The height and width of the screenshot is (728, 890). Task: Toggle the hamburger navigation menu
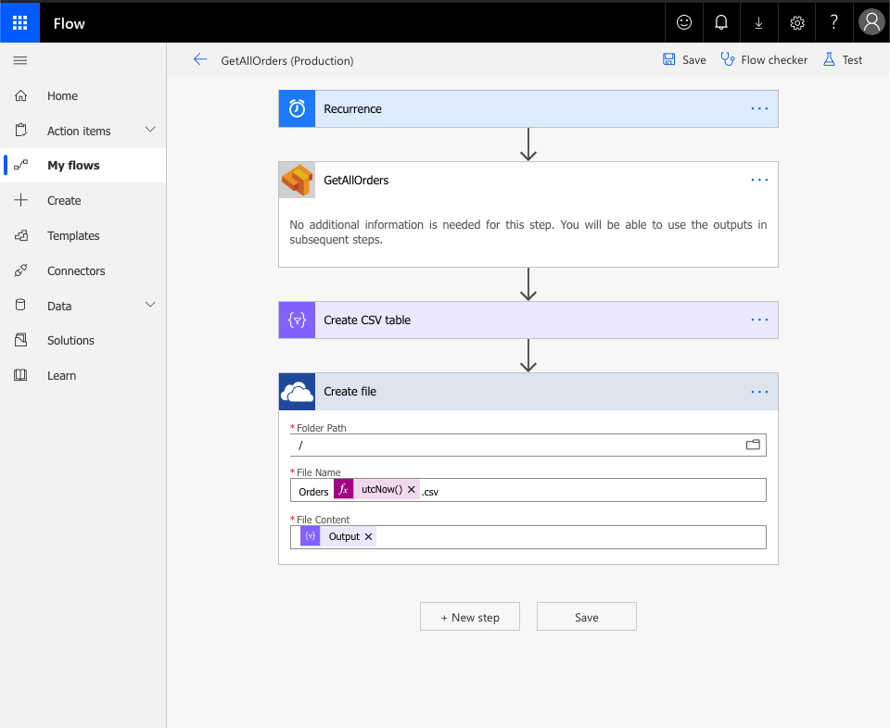(x=20, y=60)
